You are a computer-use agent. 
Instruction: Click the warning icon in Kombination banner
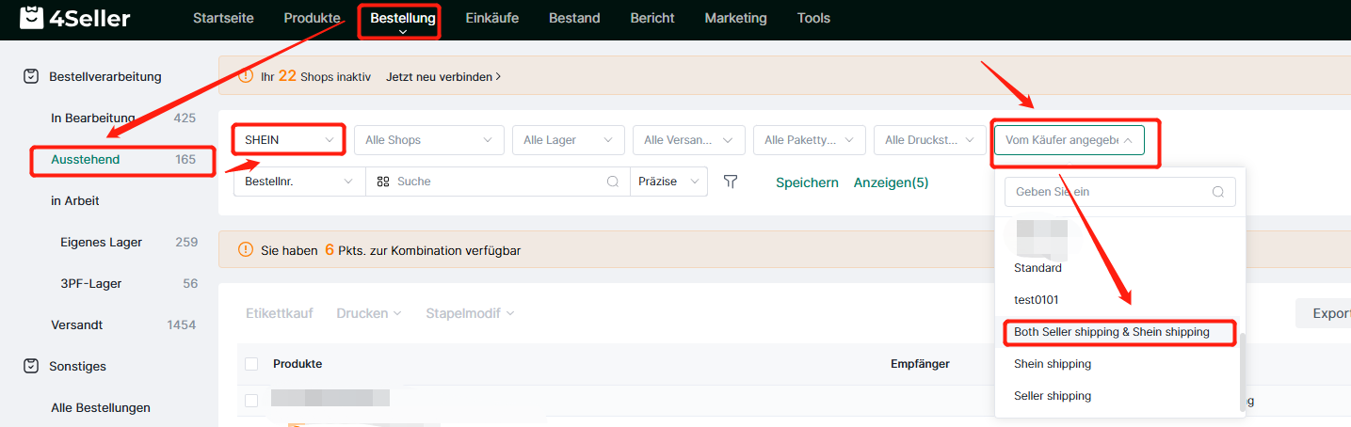pyautogui.click(x=246, y=250)
